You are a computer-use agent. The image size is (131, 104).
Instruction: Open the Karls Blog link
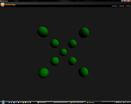tap(128, 6)
